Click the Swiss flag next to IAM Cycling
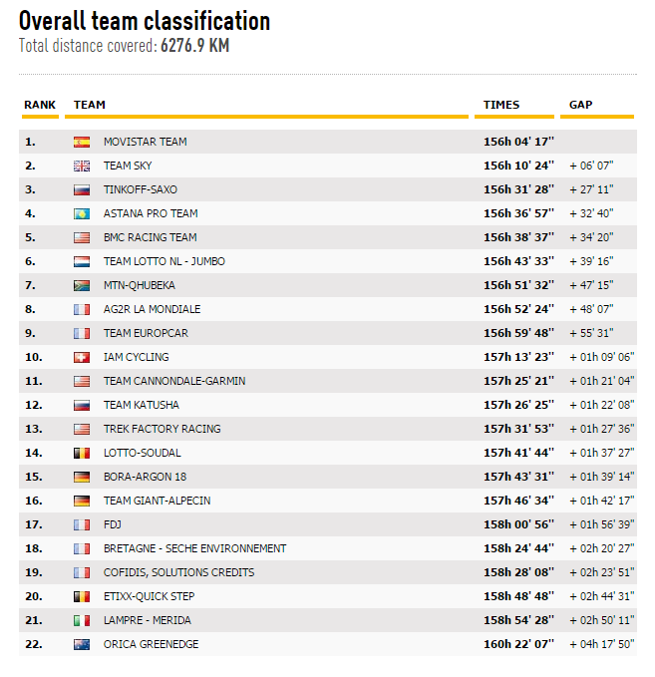The image size is (655, 677). (x=82, y=357)
